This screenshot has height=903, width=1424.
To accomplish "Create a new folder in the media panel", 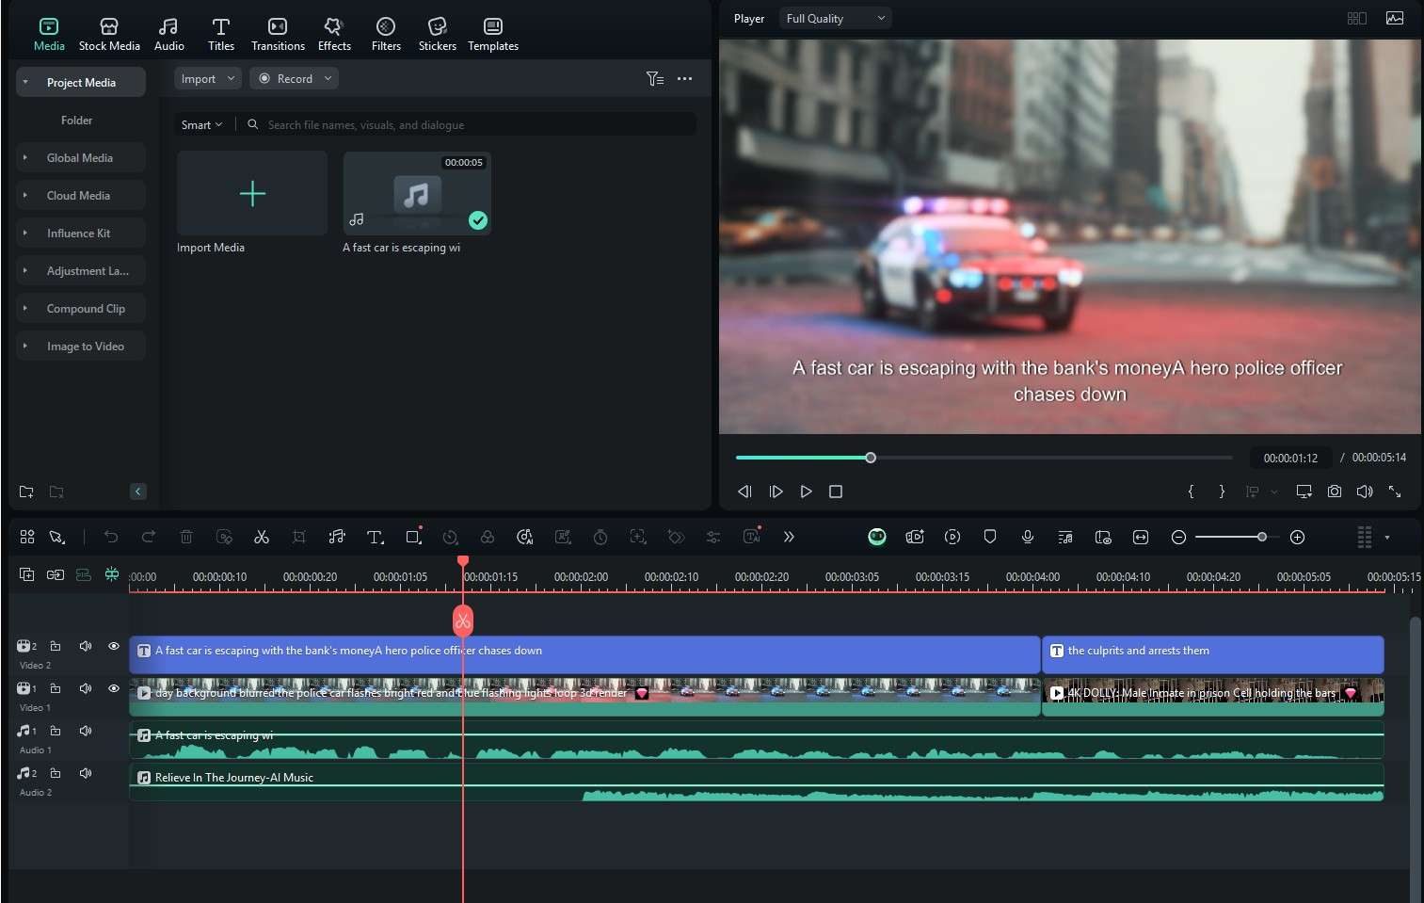I will (x=26, y=492).
